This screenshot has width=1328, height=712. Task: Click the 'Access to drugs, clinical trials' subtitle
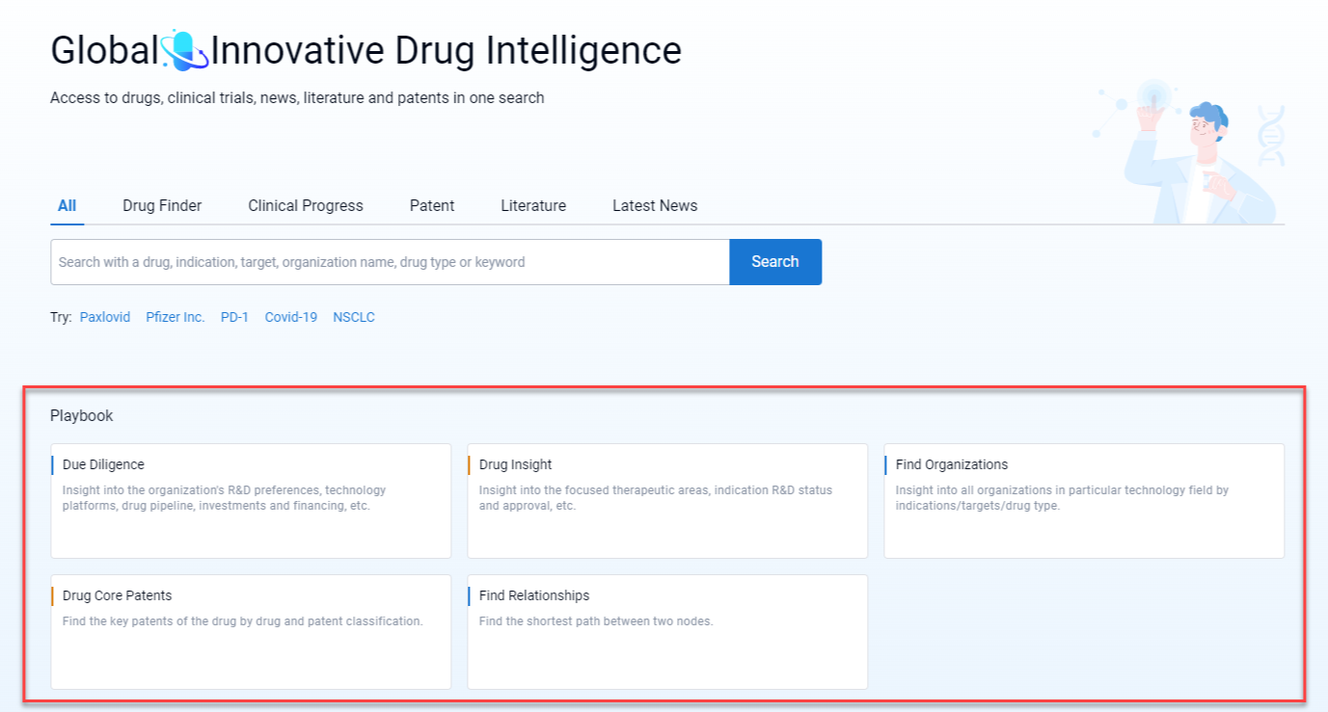click(297, 97)
